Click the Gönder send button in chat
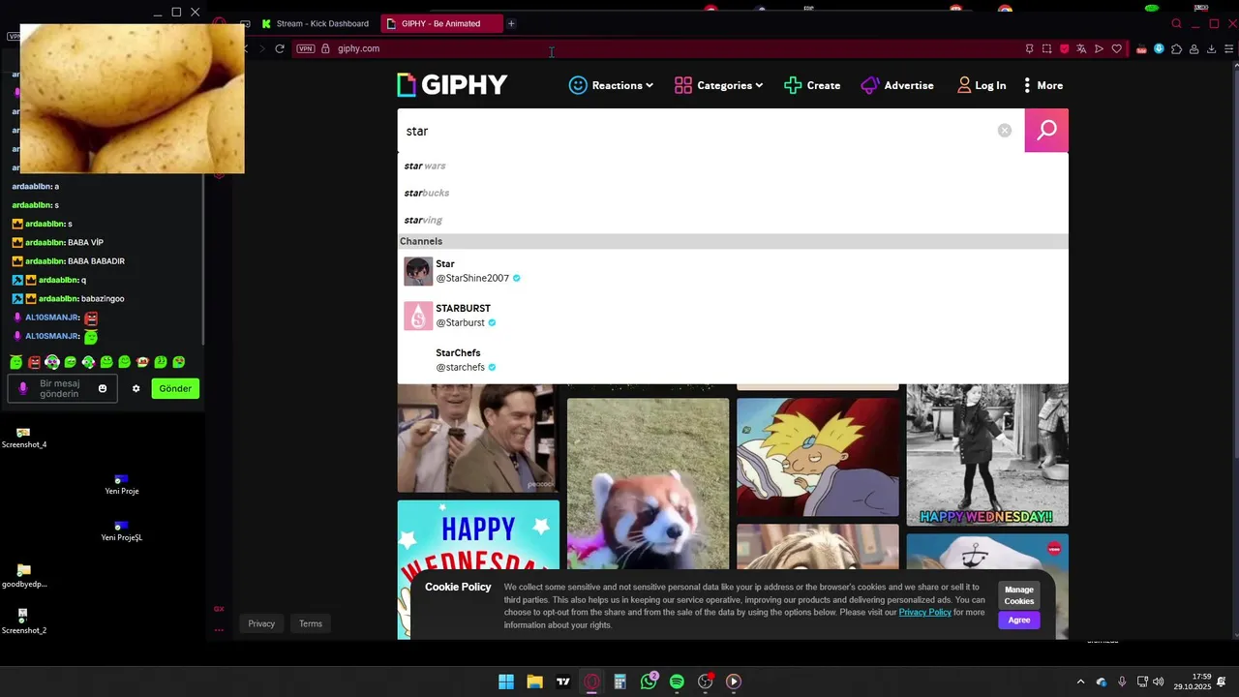The image size is (1239, 697). click(175, 388)
